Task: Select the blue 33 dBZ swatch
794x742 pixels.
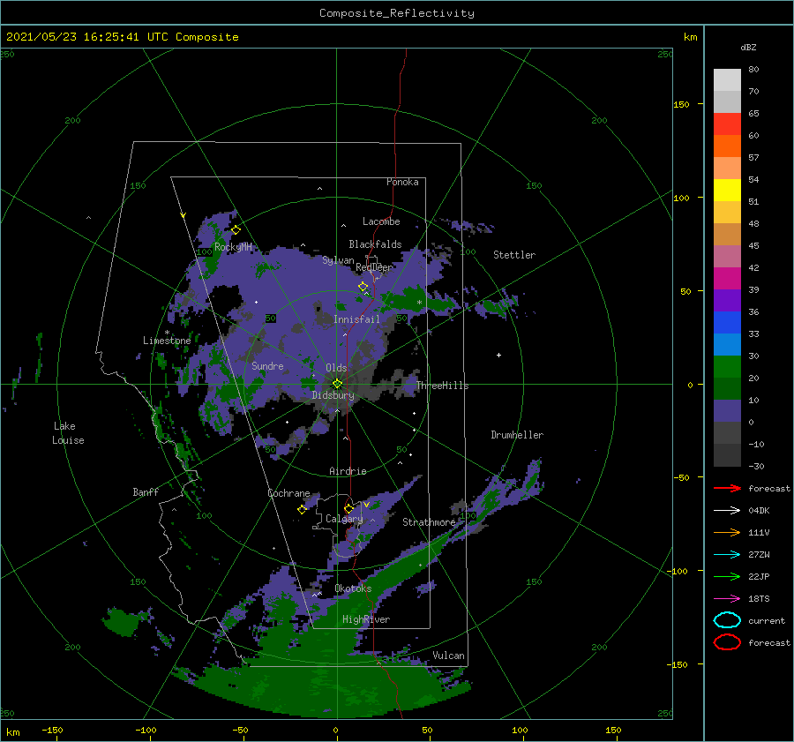Action: tap(727, 323)
